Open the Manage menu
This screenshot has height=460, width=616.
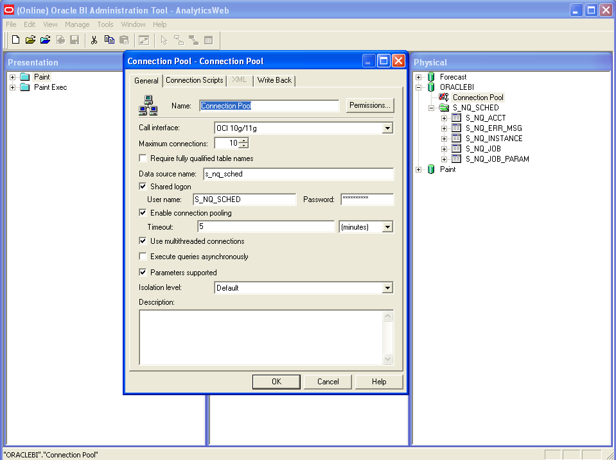coord(77,24)
